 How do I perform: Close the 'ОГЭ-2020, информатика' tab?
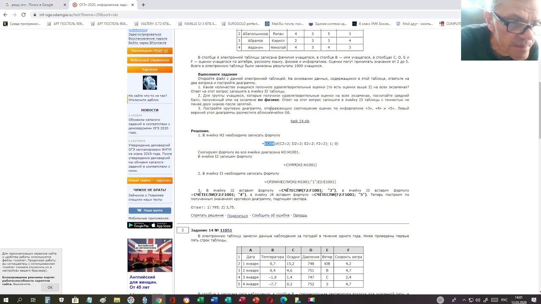click(x=133, y=5)
